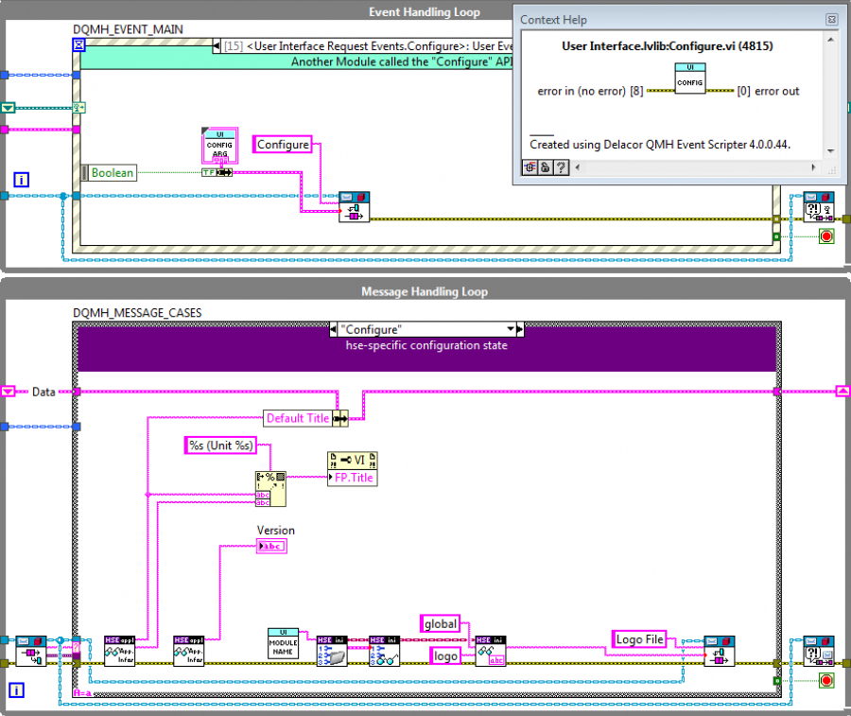Lock the Context Help window
The height and width of the screenshot is (716, 851).
tap(546, 167)
